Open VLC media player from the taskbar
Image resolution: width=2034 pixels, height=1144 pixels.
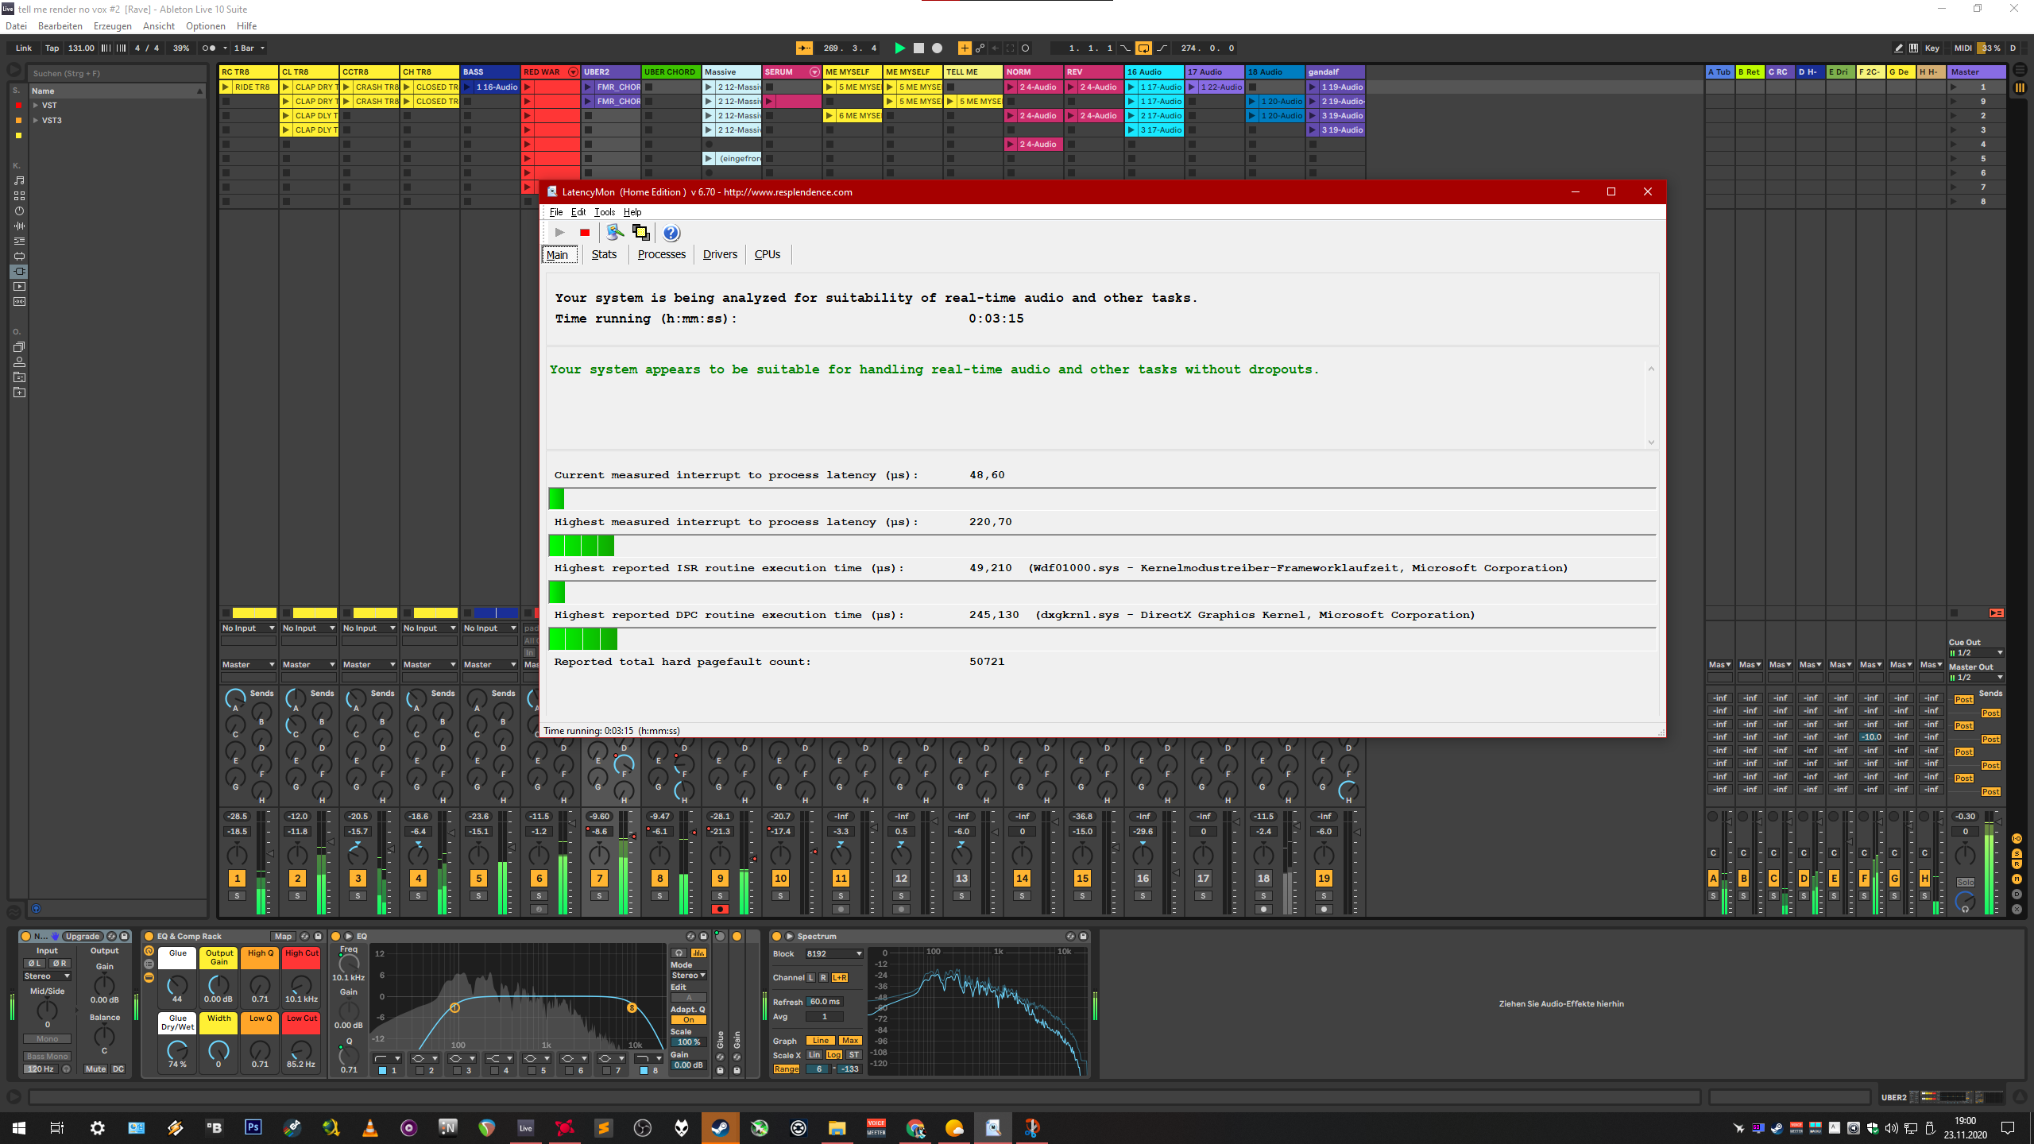point(369,1127)
